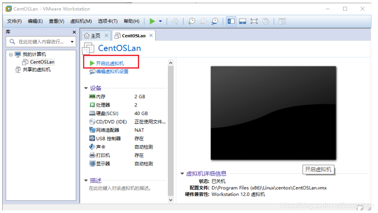378x213 pixels.
Task: Click the 打印机 printer device icon
Action: [x=92, y=155]
